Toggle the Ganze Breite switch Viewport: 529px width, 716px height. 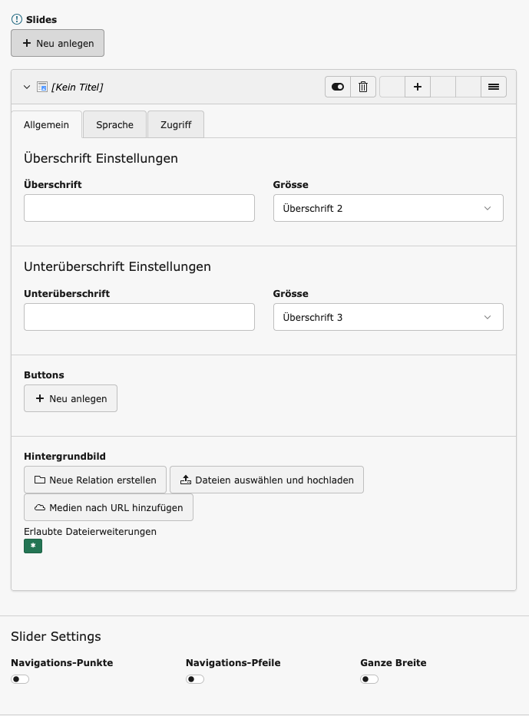(369, 679)
